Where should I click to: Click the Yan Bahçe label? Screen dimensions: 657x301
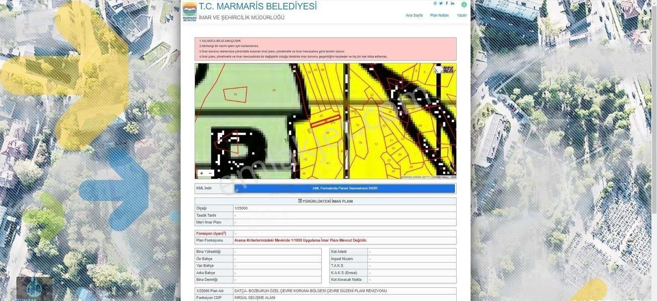tap(205, 266)
